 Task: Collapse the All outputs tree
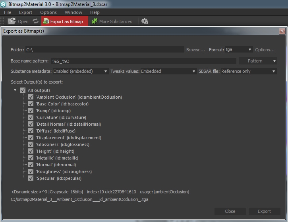[15, 90]
